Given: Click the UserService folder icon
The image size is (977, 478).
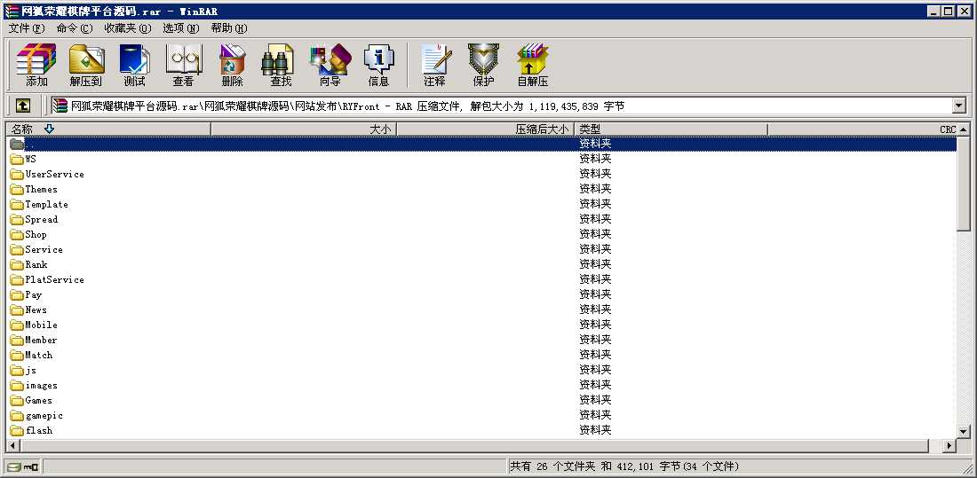Looking at the screenshot, I should coord(17,175).
